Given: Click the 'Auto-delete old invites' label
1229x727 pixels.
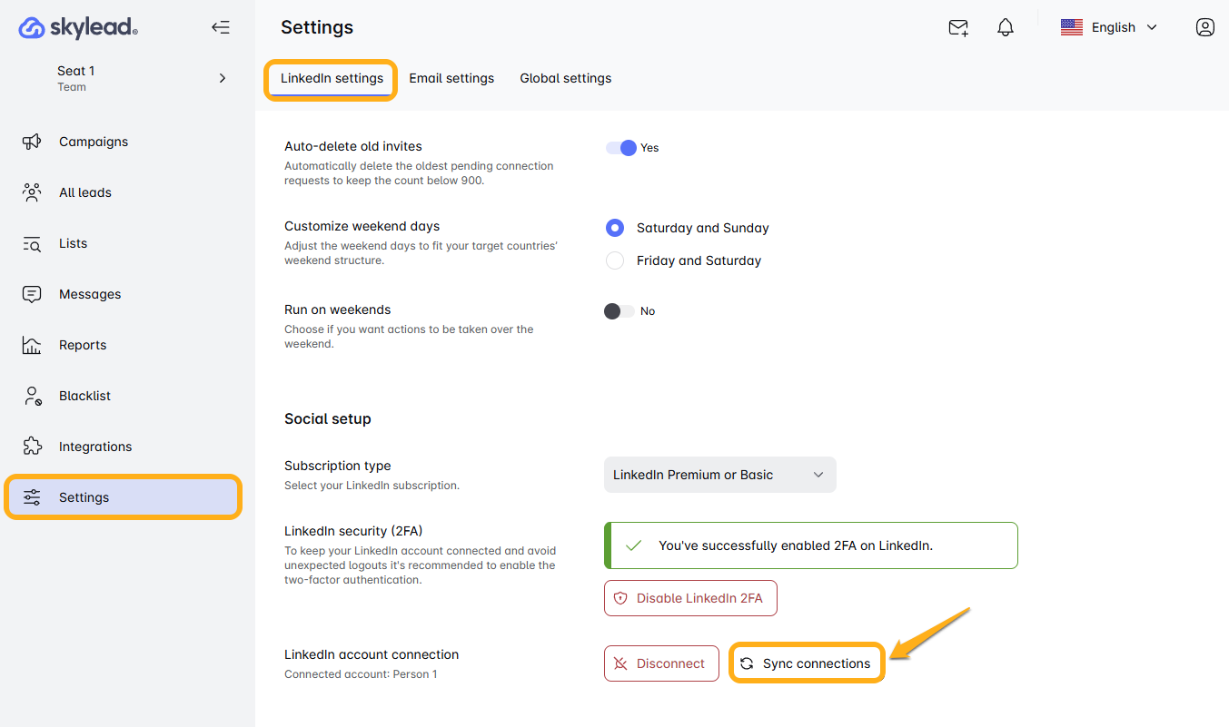Looking at the screenshot, I should (353, 146).
